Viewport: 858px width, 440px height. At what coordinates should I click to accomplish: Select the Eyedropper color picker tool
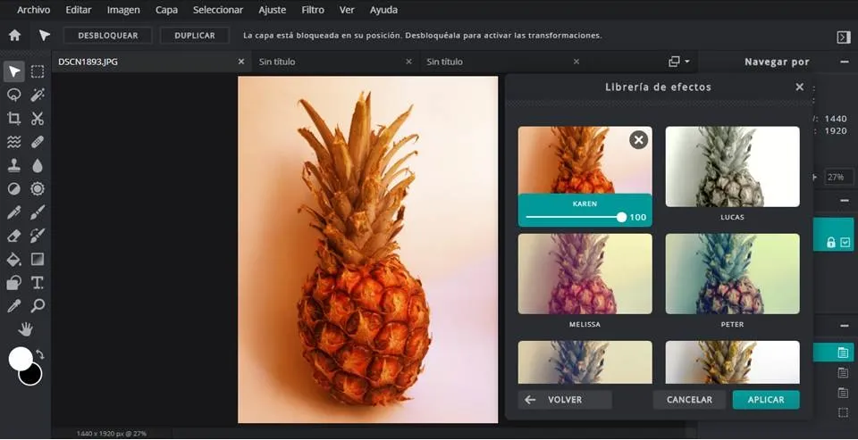[x=14, y=305]
